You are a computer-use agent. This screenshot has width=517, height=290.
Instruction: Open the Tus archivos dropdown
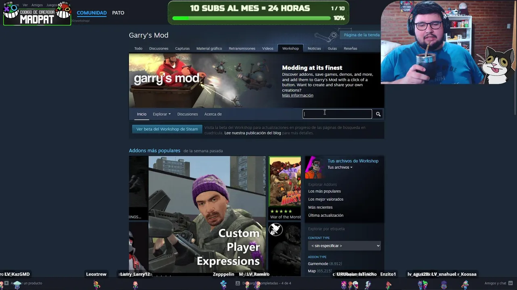(340, 167)
